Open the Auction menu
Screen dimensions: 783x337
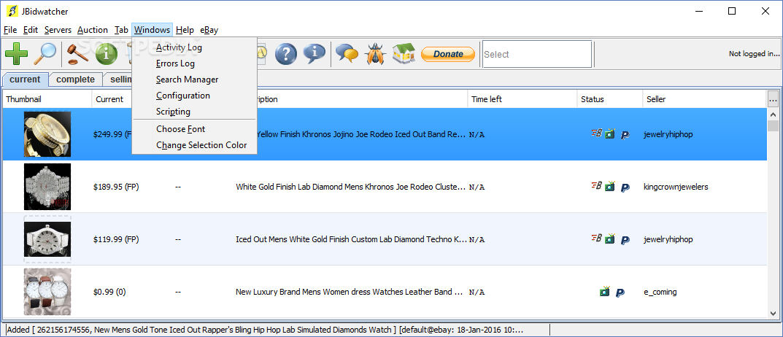pos(93,30)
